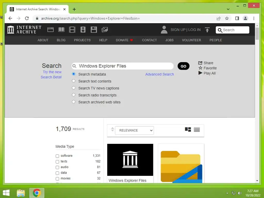Open the CONTACT menu item
Viewport: 264px width, 198px height.
coord(150,40)
